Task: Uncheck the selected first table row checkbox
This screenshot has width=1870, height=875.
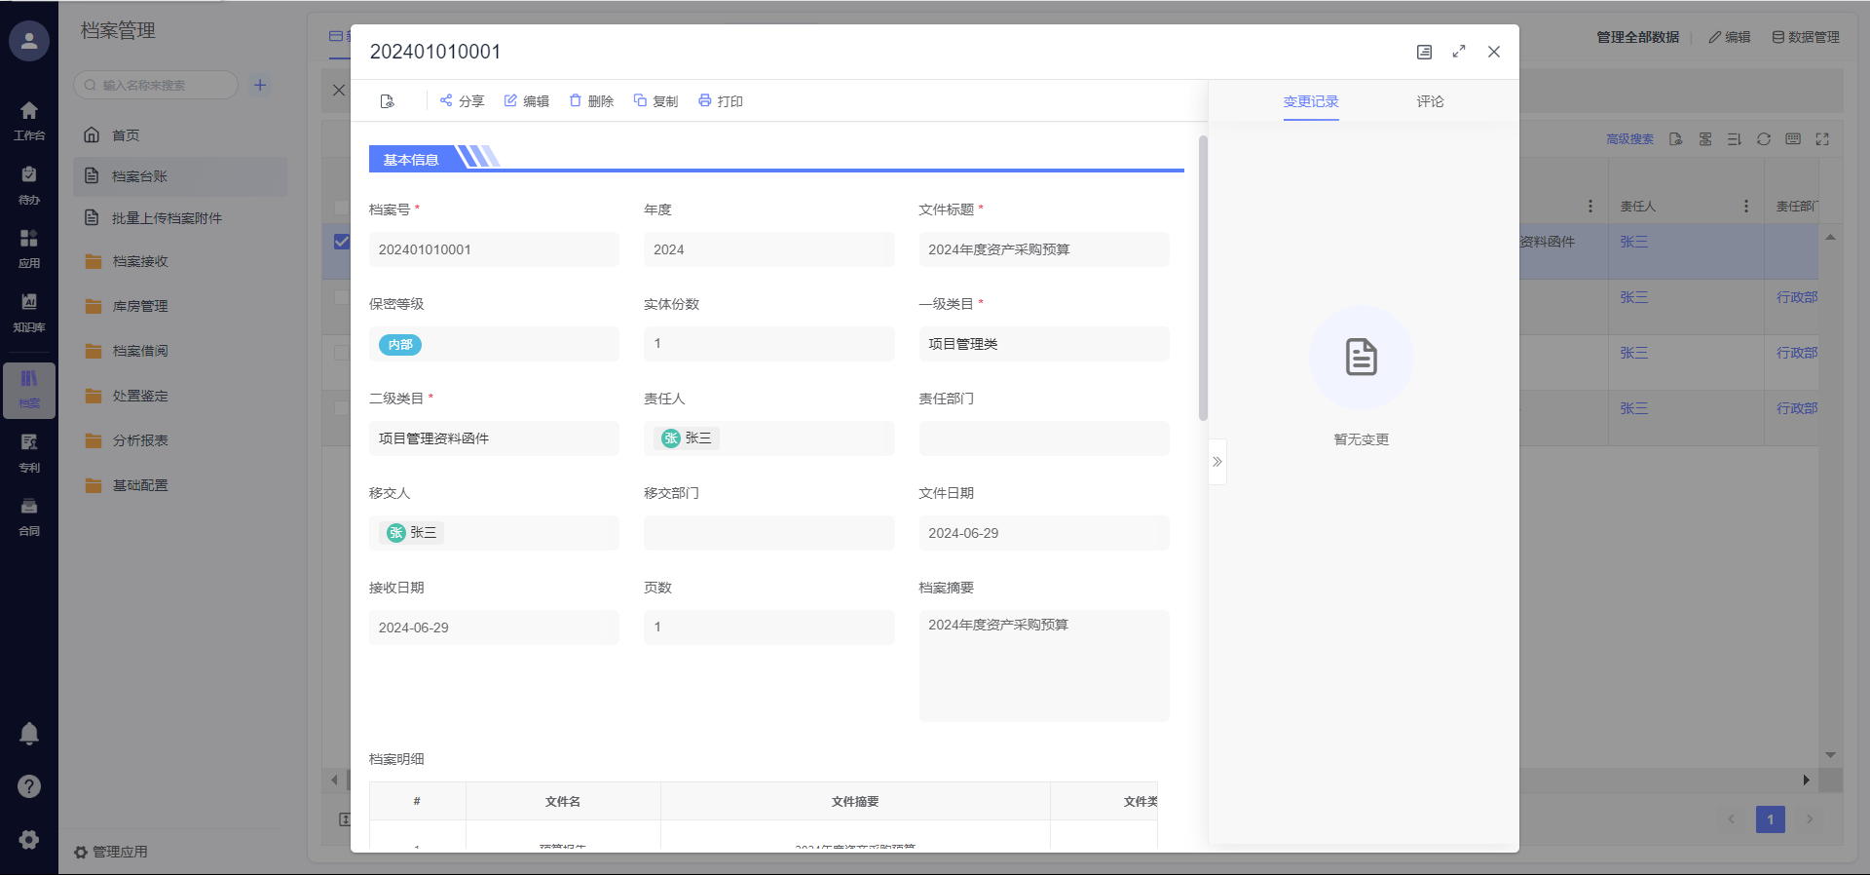Action: (x=341, y=242)
